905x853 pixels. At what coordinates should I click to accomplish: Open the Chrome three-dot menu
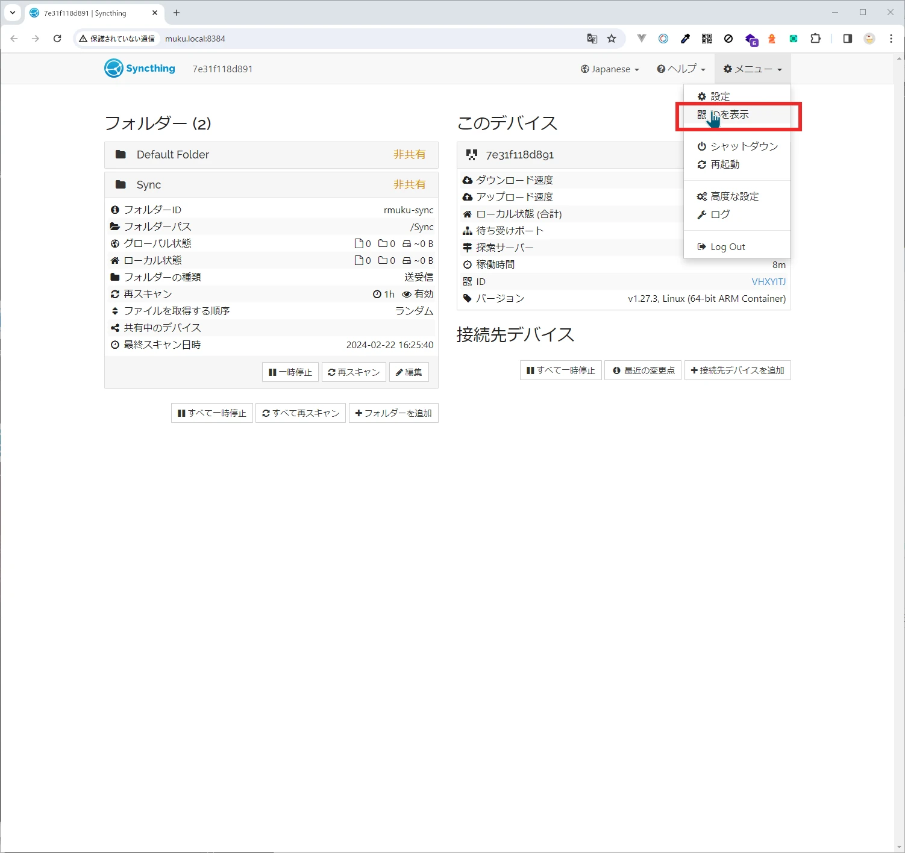pos(891,39)
